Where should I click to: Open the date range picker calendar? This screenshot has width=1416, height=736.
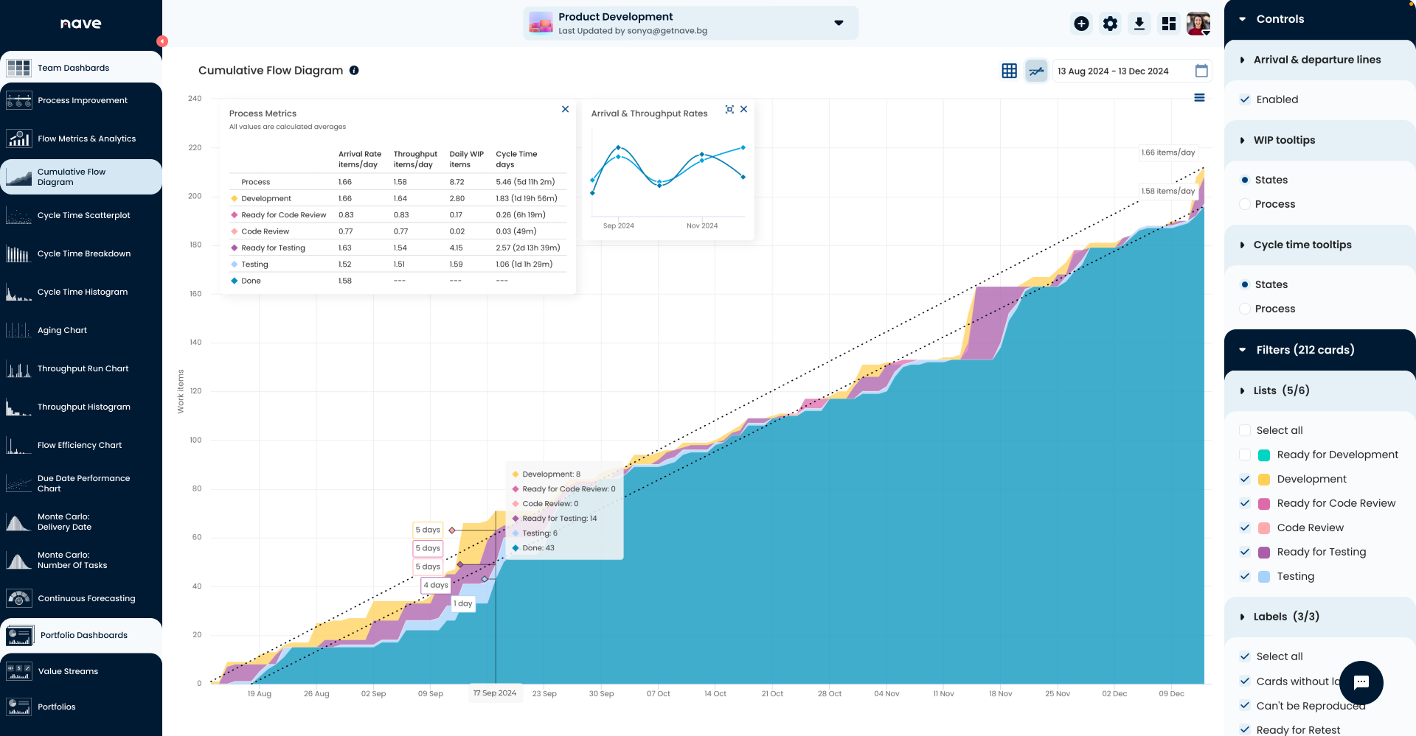point(1201,70)
